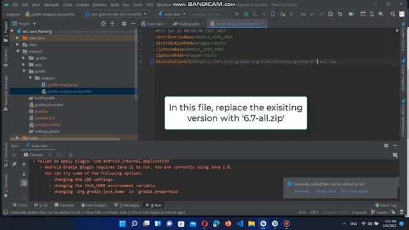Screen dimensions: 409x230
Task: Open Project Structure folder icon in toolbar
Action: [351, 14]
